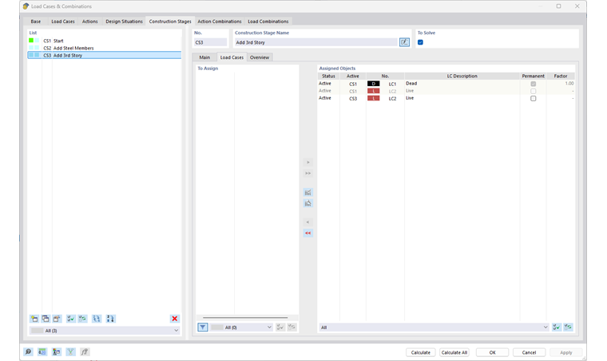Viewport: 607px width, 361px height.
Task: Select the Load Cases sub-tab
Action: point(232,57)
